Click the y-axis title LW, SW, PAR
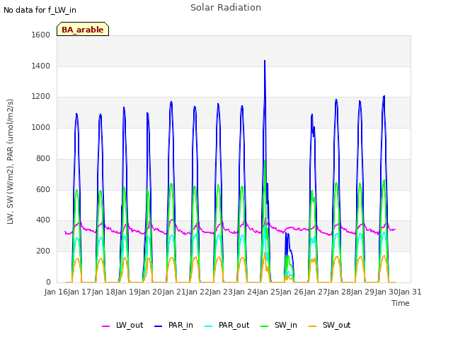453x339 pixels. [10, 162]
